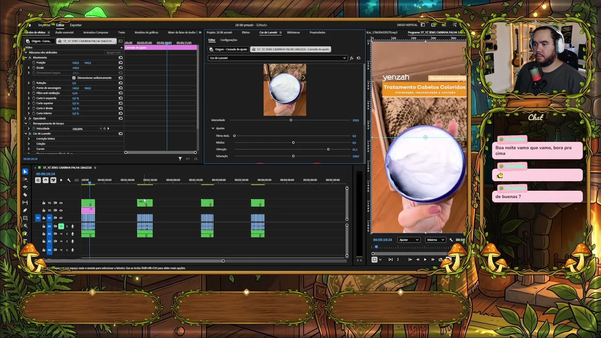Select the Slip tool
Image resolution: width=601 pixels, height=338 pixels.
tap(25, 202)
